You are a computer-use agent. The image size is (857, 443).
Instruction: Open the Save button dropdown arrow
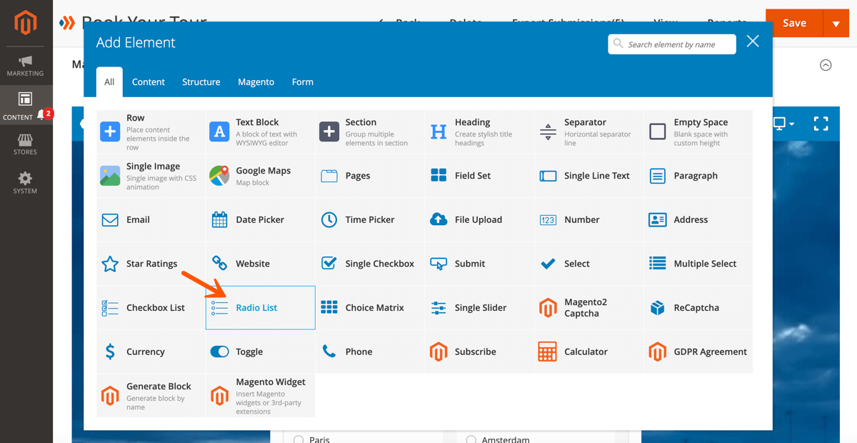pyautogui.click(x=836, y=24)
